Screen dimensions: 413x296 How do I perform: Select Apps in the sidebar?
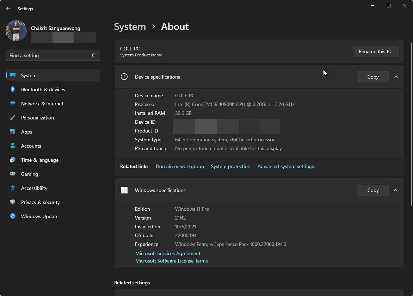click(x=53, y=132)
